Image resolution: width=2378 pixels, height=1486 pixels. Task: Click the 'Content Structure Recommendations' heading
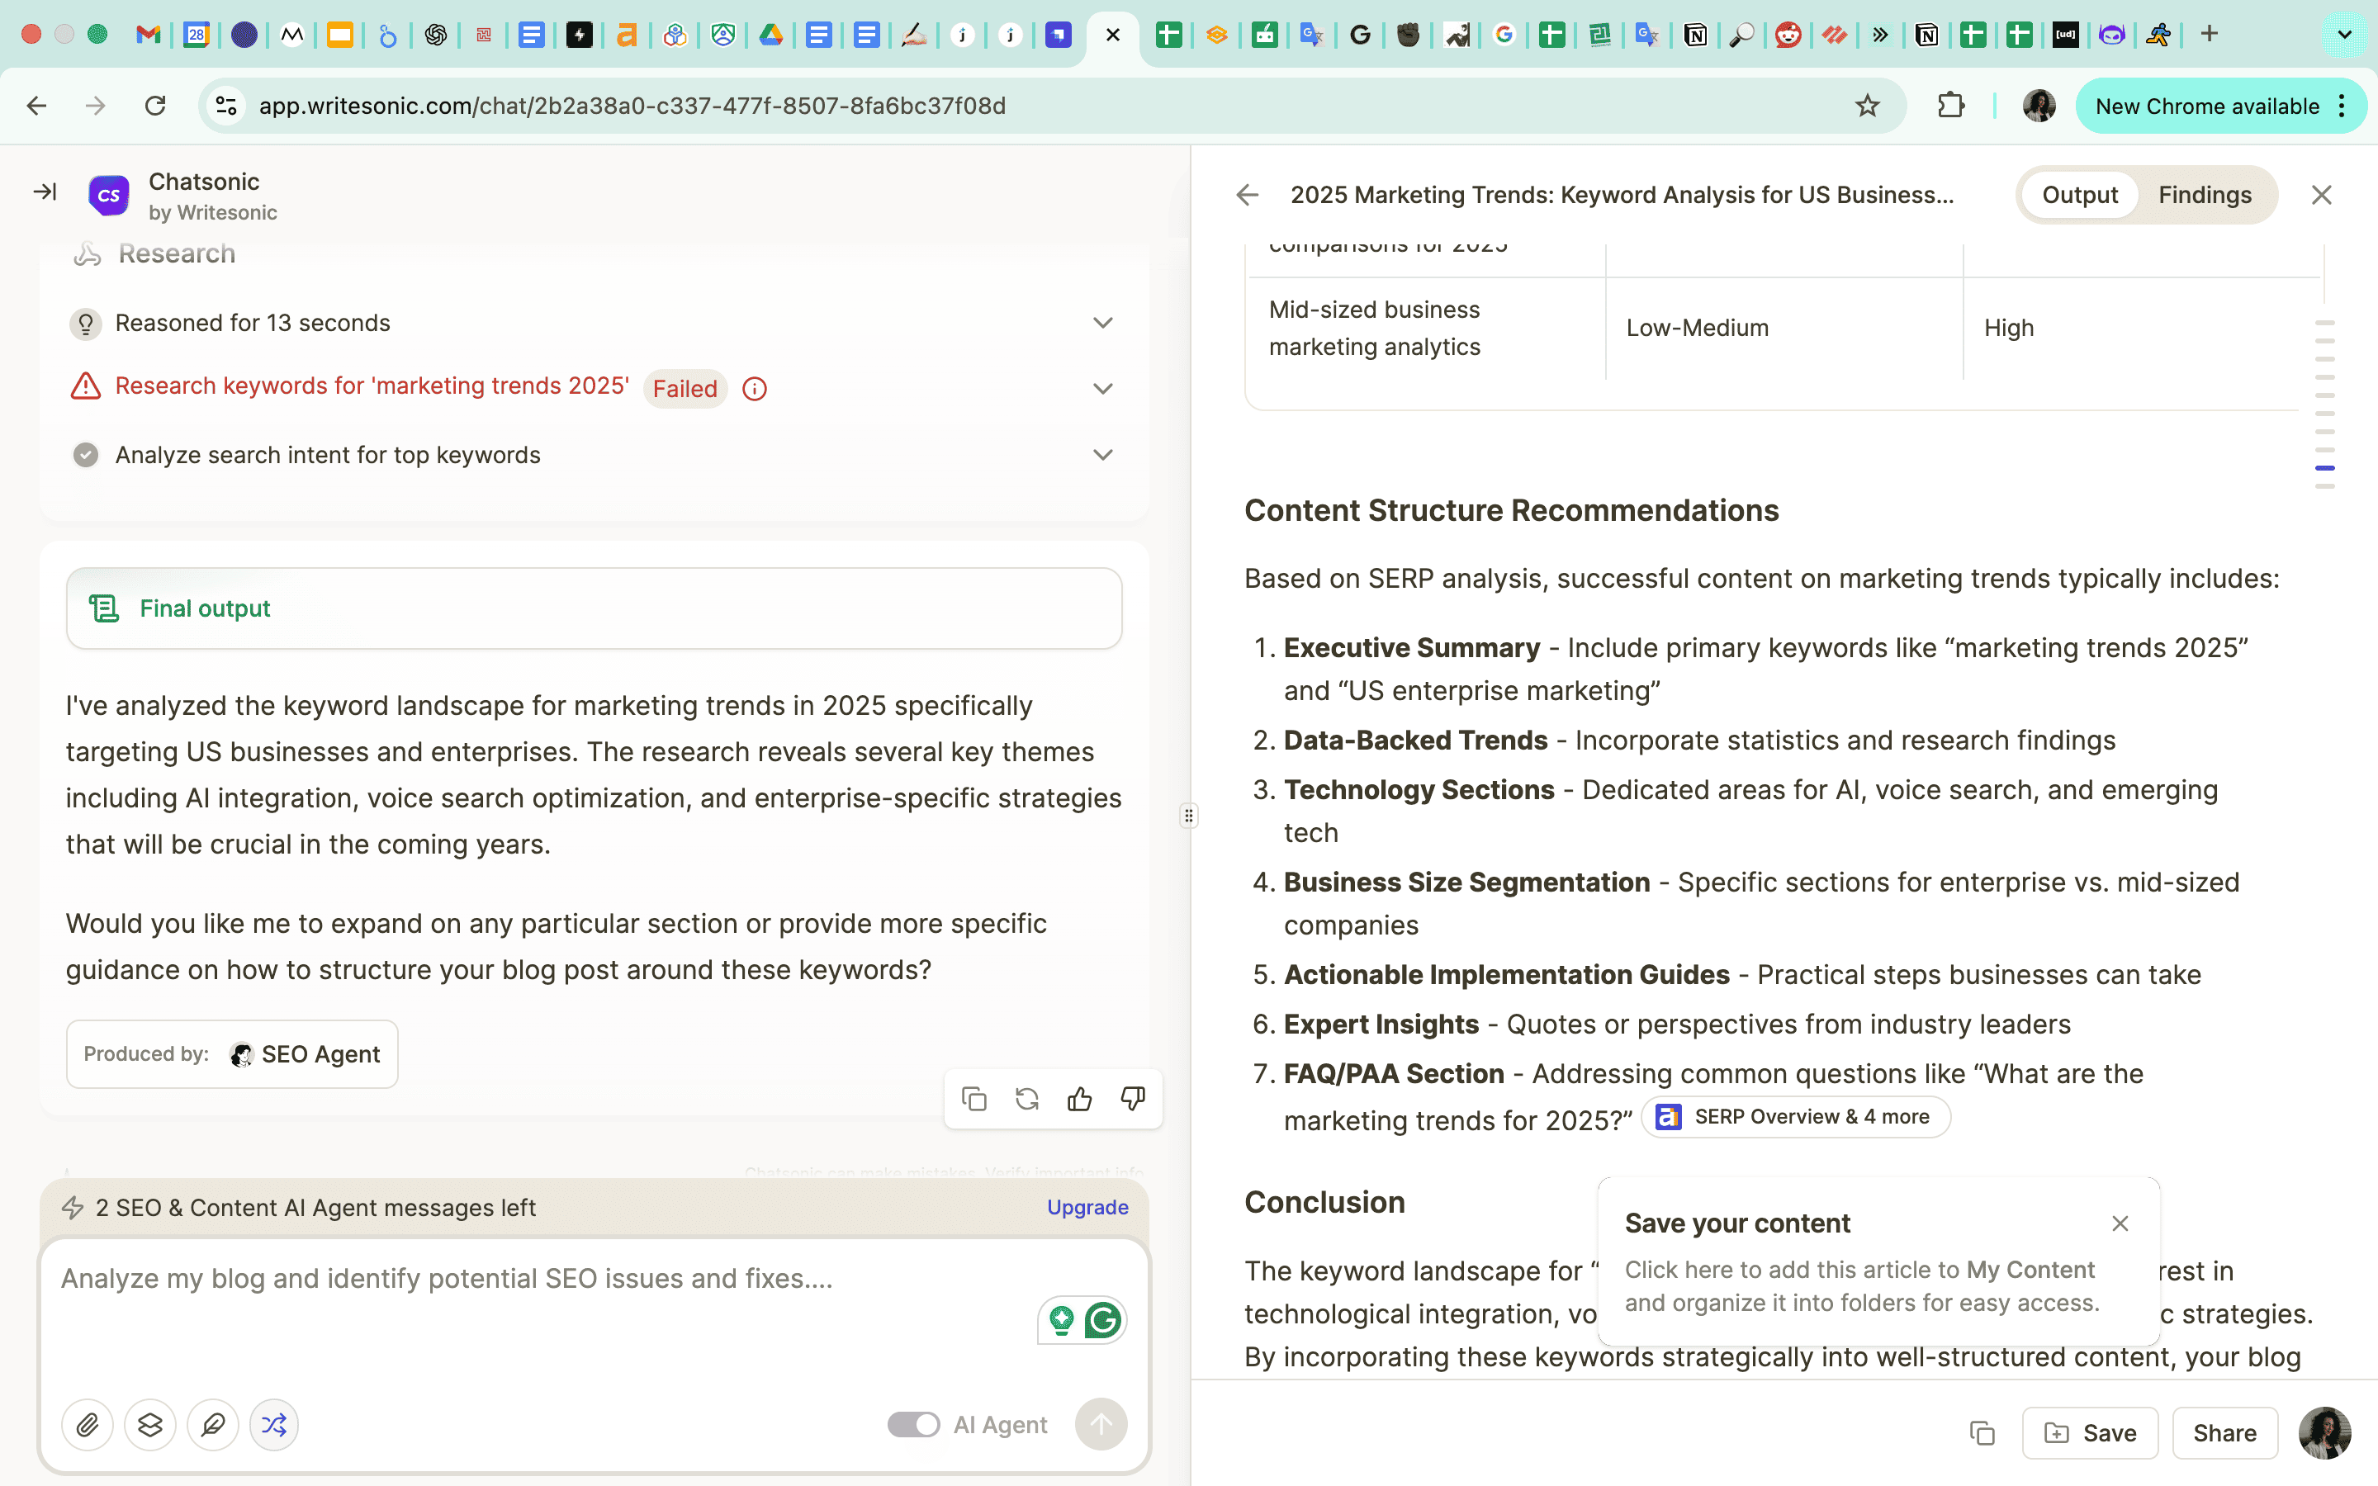[1510, 510]
